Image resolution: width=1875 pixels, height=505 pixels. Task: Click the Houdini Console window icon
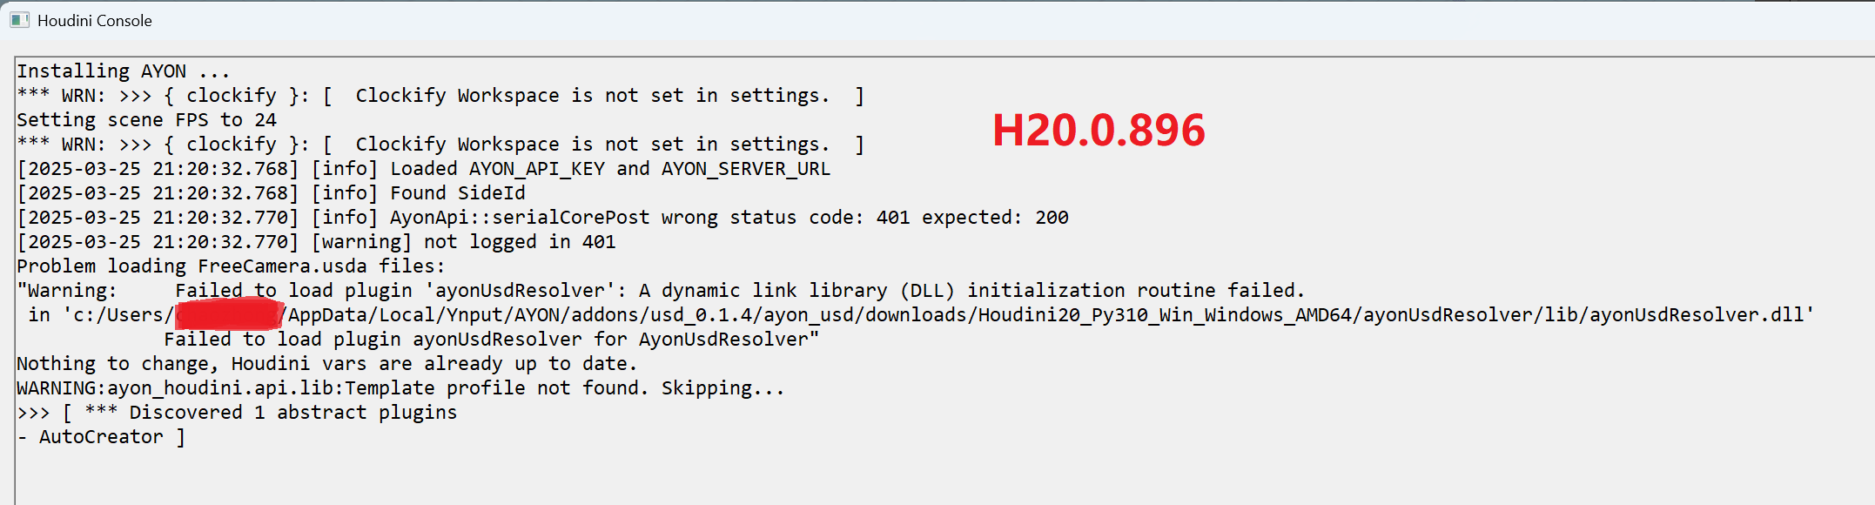19,20
